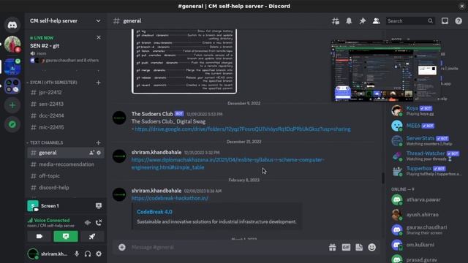
Task: Open the codebreak-hackathon.in link
Action: (x=170, y=198)
